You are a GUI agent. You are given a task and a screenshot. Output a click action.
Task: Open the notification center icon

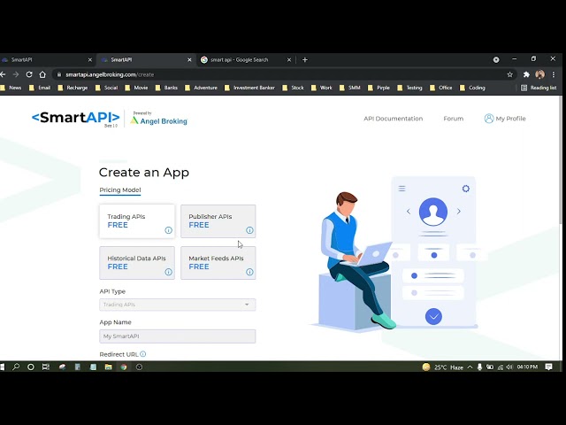pos(548,367)
